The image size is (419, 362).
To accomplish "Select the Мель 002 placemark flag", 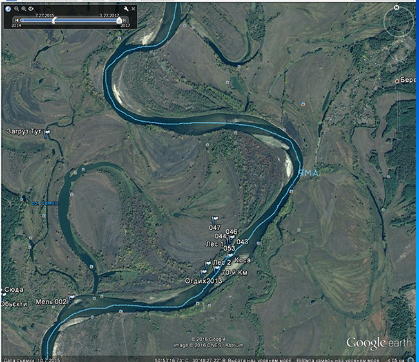I will 72,298.
